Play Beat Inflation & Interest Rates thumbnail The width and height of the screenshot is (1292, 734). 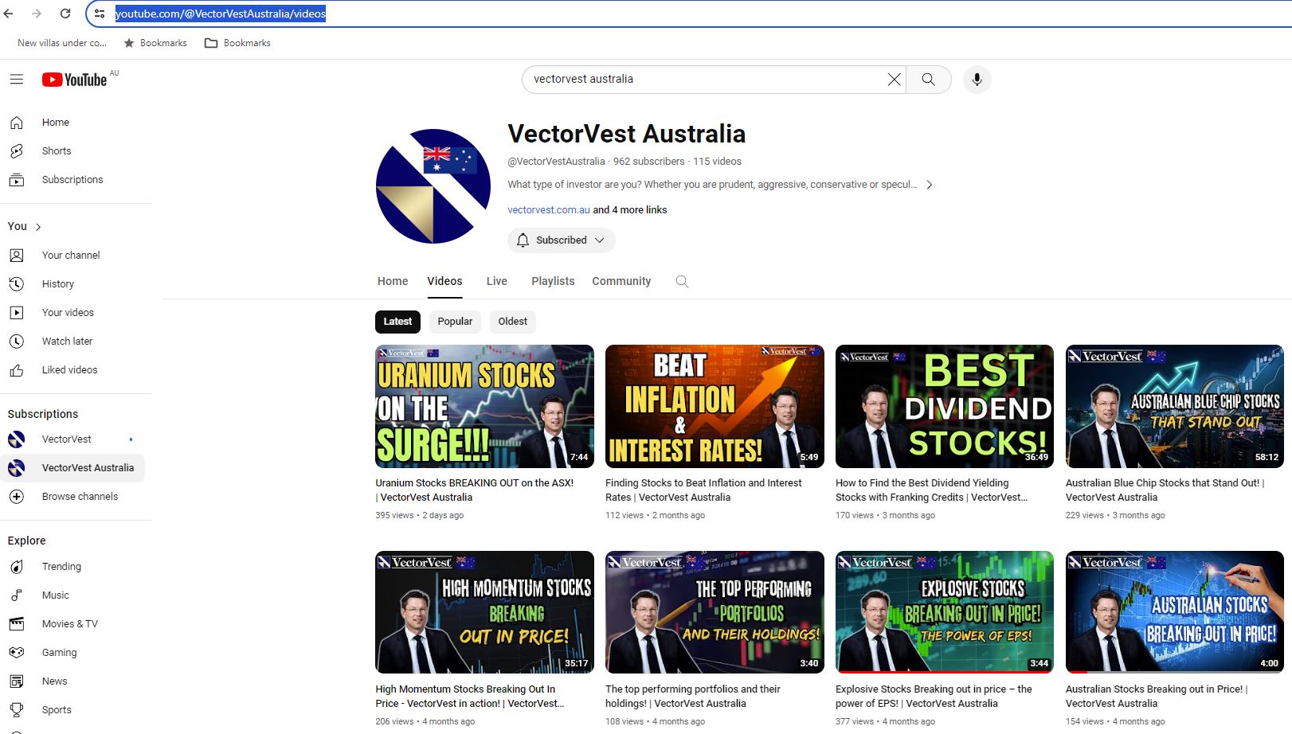click(715, 406)
